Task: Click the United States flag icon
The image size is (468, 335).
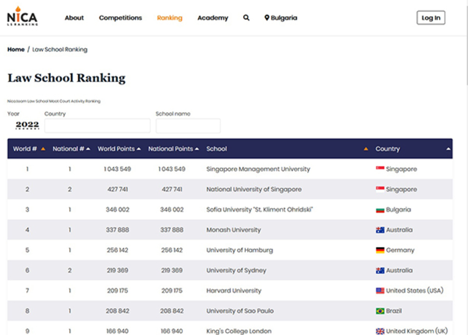Action: [x=380, y=291]
